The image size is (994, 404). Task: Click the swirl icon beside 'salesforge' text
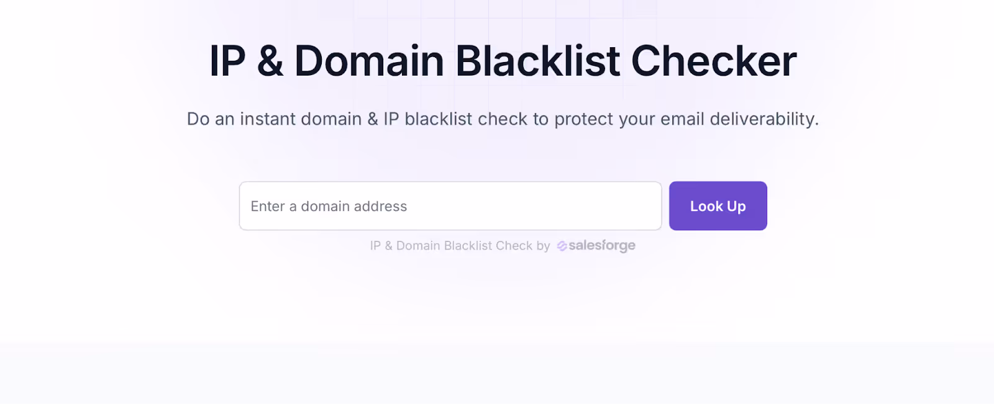pyautogui.click(x=561, y=245)
